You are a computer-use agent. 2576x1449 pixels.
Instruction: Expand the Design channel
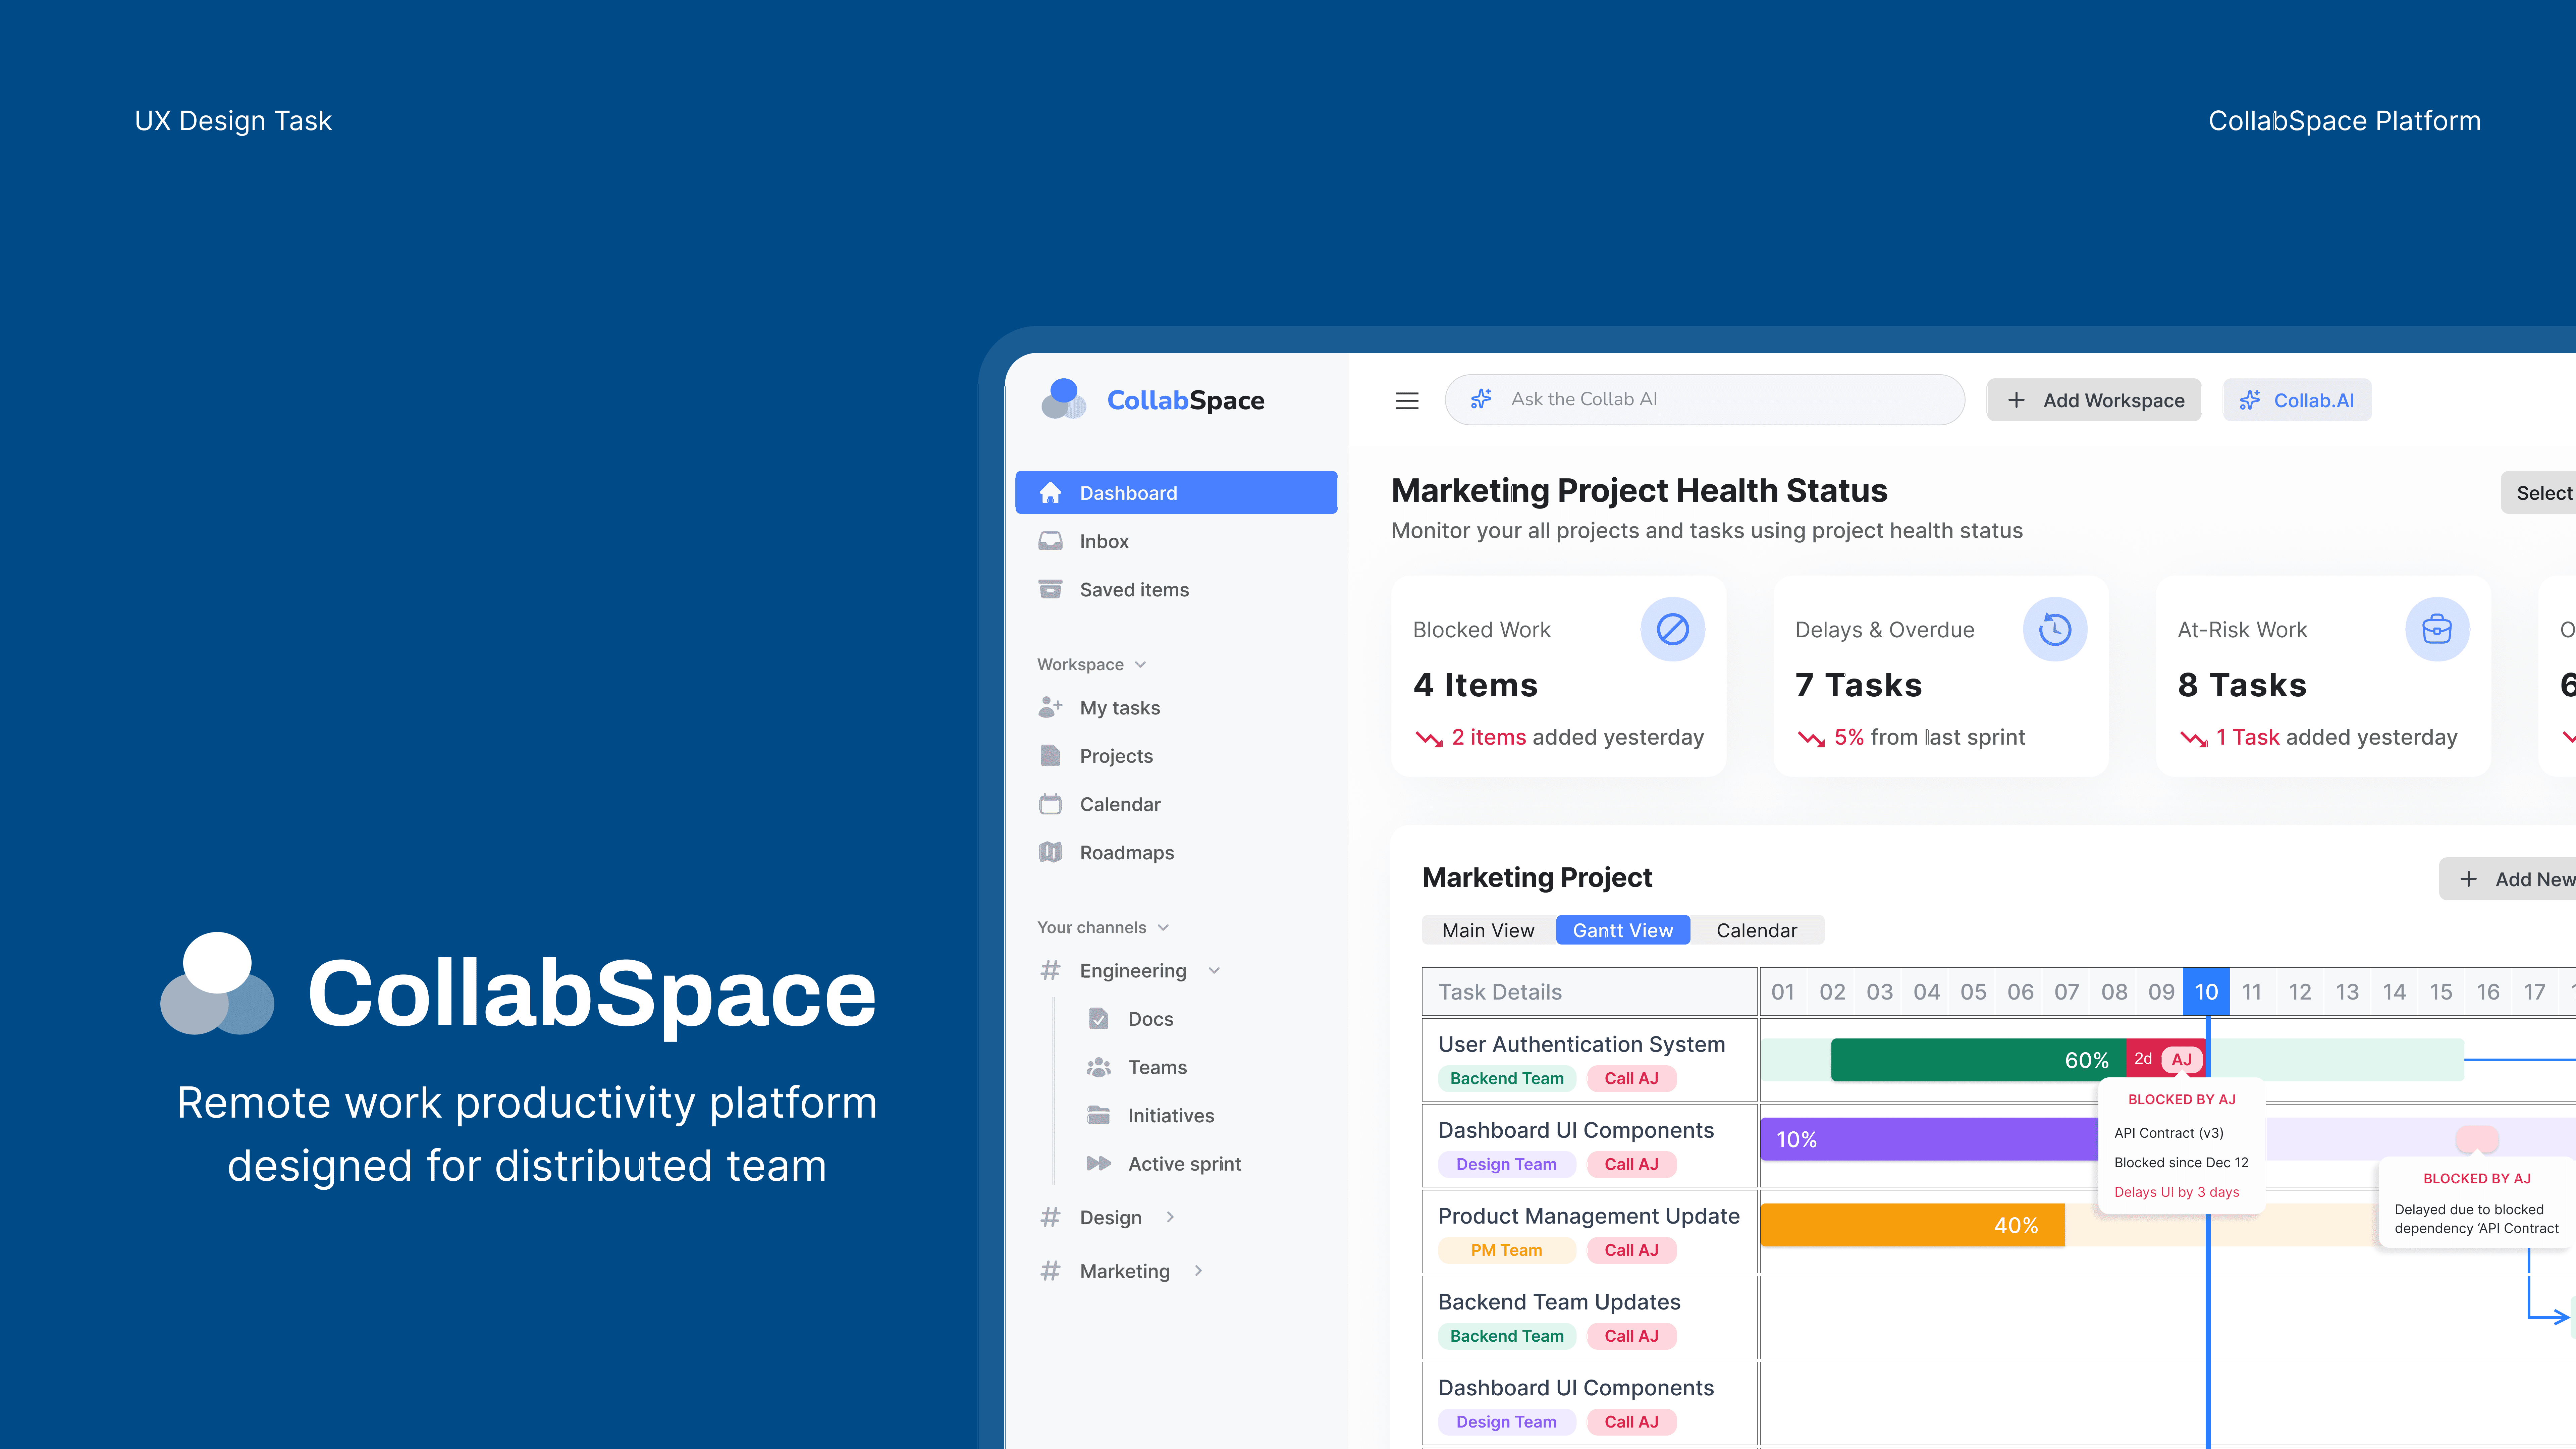[x=1170, y=1217]
